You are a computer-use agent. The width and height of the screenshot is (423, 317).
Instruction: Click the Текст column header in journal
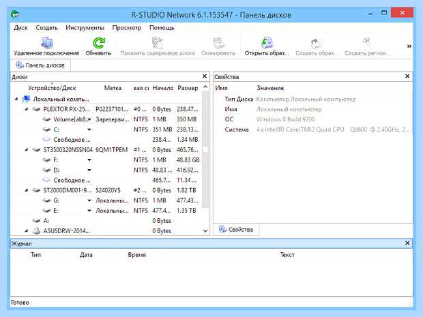tap(287, 255)
